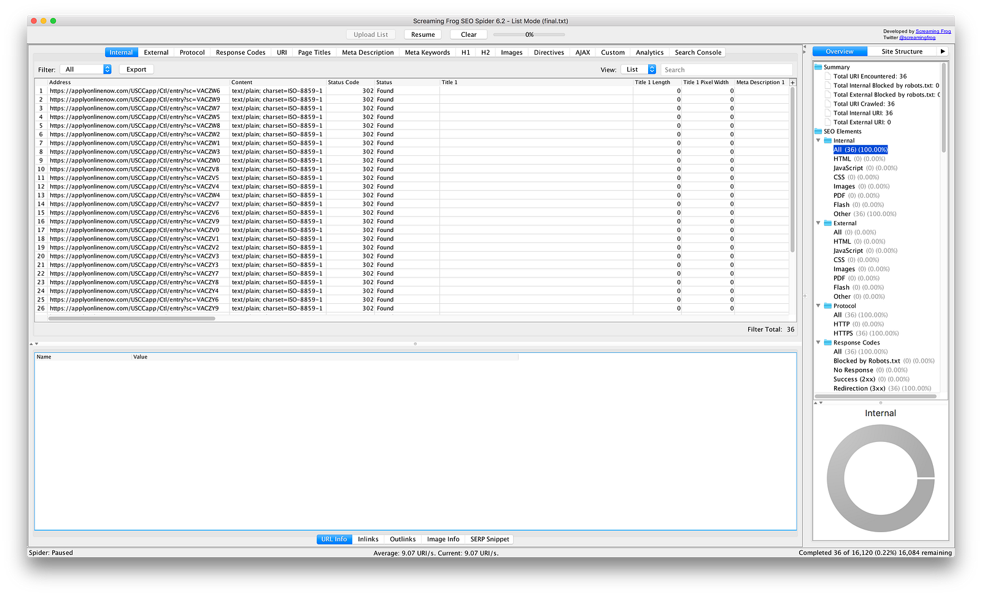
Task: Go to the Response Codes tab
Action: [241, 52]
